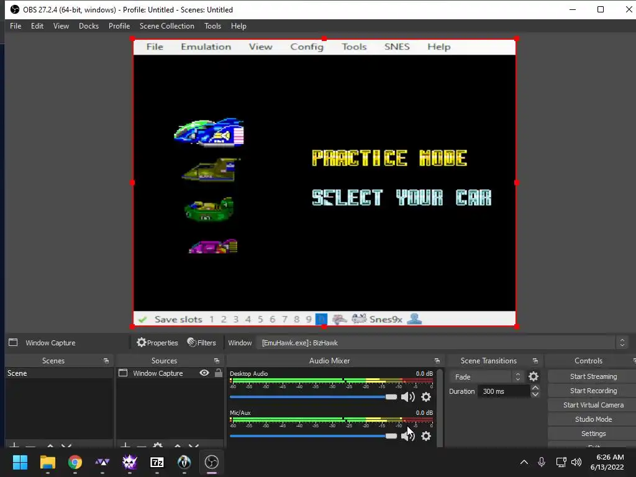This screenshot has width=636, height=477.
Task: Click the microphone icon in system tray
Action: (541, 462)
